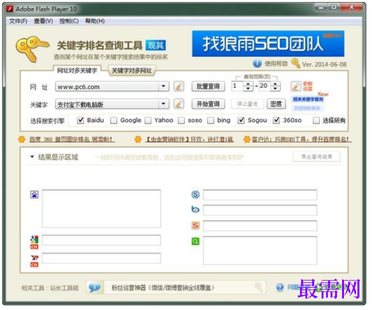Image resolution: width=373 pixels, height=310 pixels.
Task: Click the 停止查询 stop query button
Action: [247, 104]
